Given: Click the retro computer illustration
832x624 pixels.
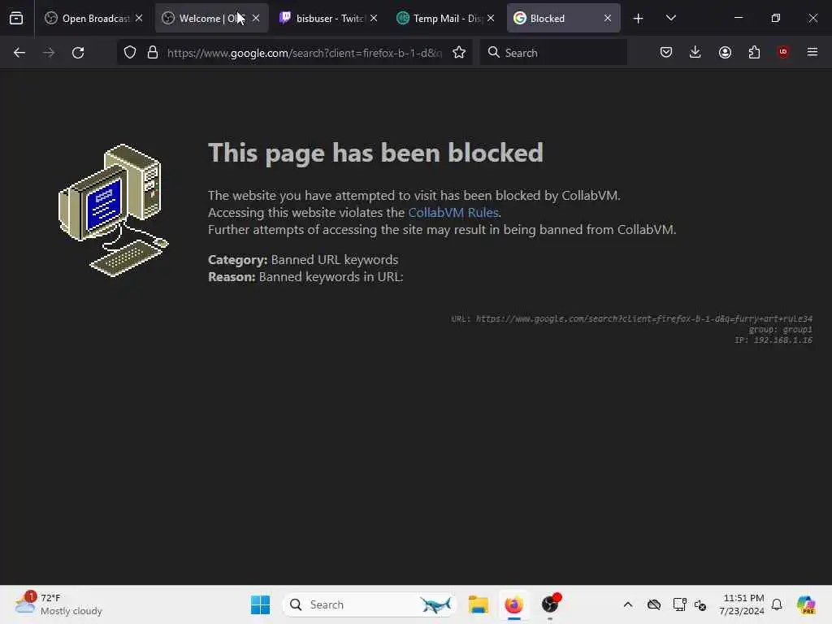Looking at the screenshot, I should click(x=113, y=210).
